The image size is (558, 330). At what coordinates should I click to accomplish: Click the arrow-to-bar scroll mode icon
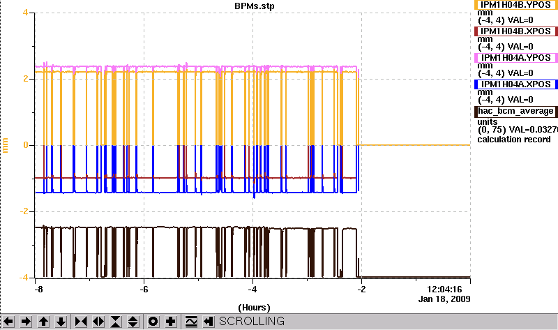point(209,322)
